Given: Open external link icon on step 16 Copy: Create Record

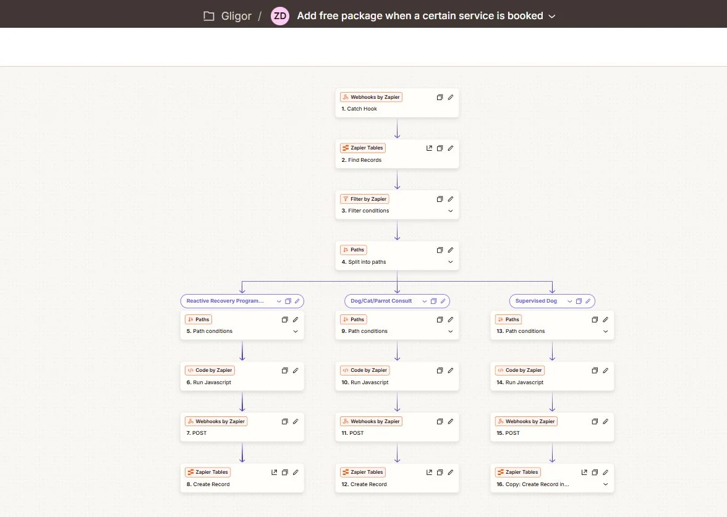Looking at the screenshot, I should [584, 473].
